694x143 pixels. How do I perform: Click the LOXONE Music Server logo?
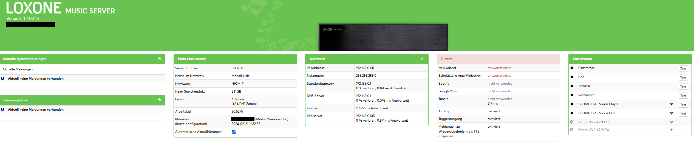coord(61,8)
